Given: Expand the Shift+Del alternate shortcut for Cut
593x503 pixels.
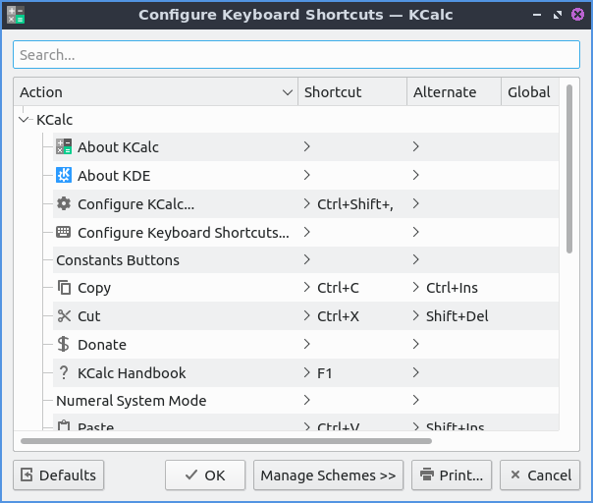Looking at the screenshot, I should coord(416,316).
